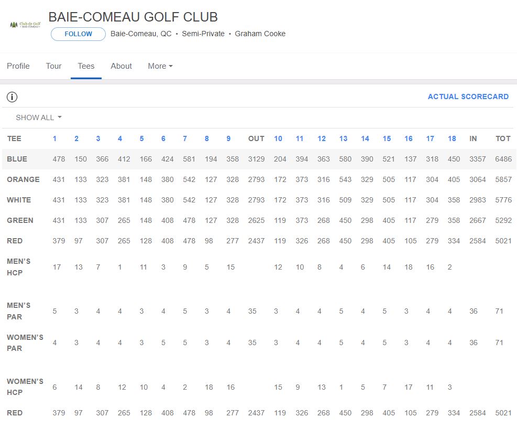Click the WOMEN'S HCP row label
The width and height of the screenshot is (517, 428).
tap(25, 387)
